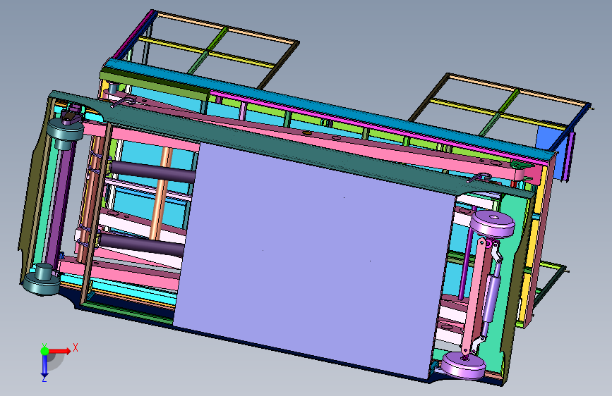612x396 pixels.
Task: Click the red X axis arrow on triad
Action: tap(59, 351)
